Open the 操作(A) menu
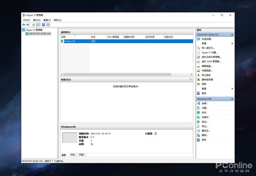 click(37, 20)
